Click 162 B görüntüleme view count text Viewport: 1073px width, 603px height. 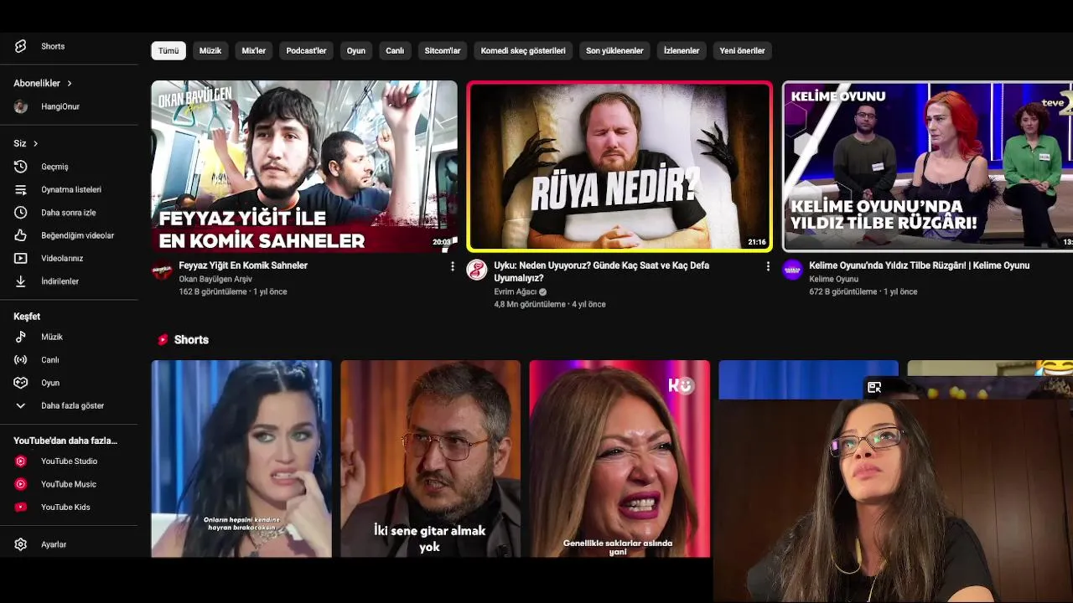click(x=213, y=291)
